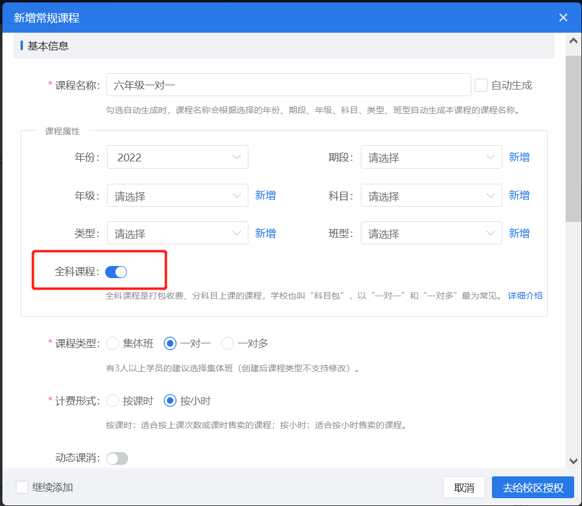Open the 详细介绍 link

[x=526, y=295]
